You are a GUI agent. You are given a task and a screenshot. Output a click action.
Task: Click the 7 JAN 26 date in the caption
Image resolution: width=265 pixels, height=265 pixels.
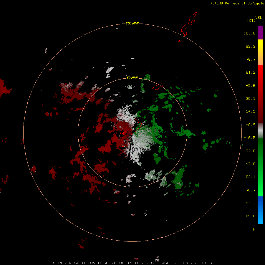[185, 263]
